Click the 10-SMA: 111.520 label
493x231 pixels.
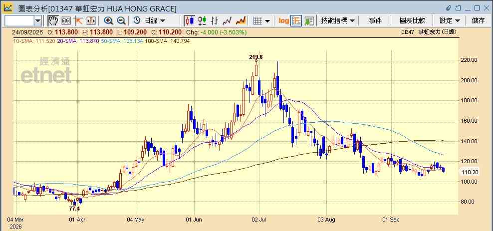coord(34,41)
